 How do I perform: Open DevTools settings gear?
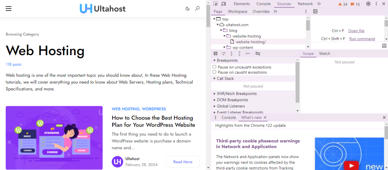click(368, 4)
